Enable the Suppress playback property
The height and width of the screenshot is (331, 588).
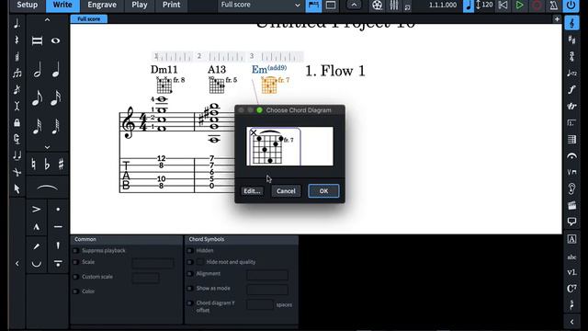pos(75,250)
